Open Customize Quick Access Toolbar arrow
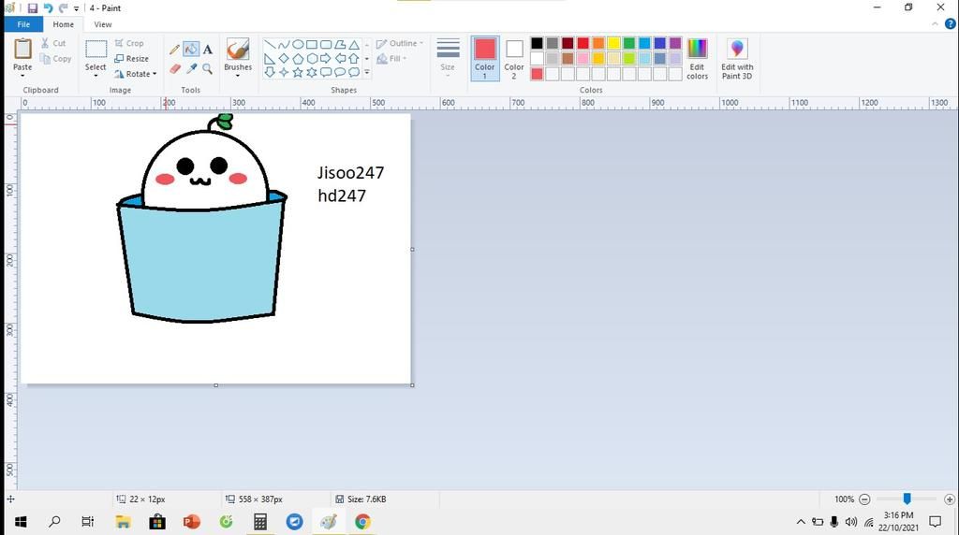This screenshot has height=535, width=959. tap(77, 8)
